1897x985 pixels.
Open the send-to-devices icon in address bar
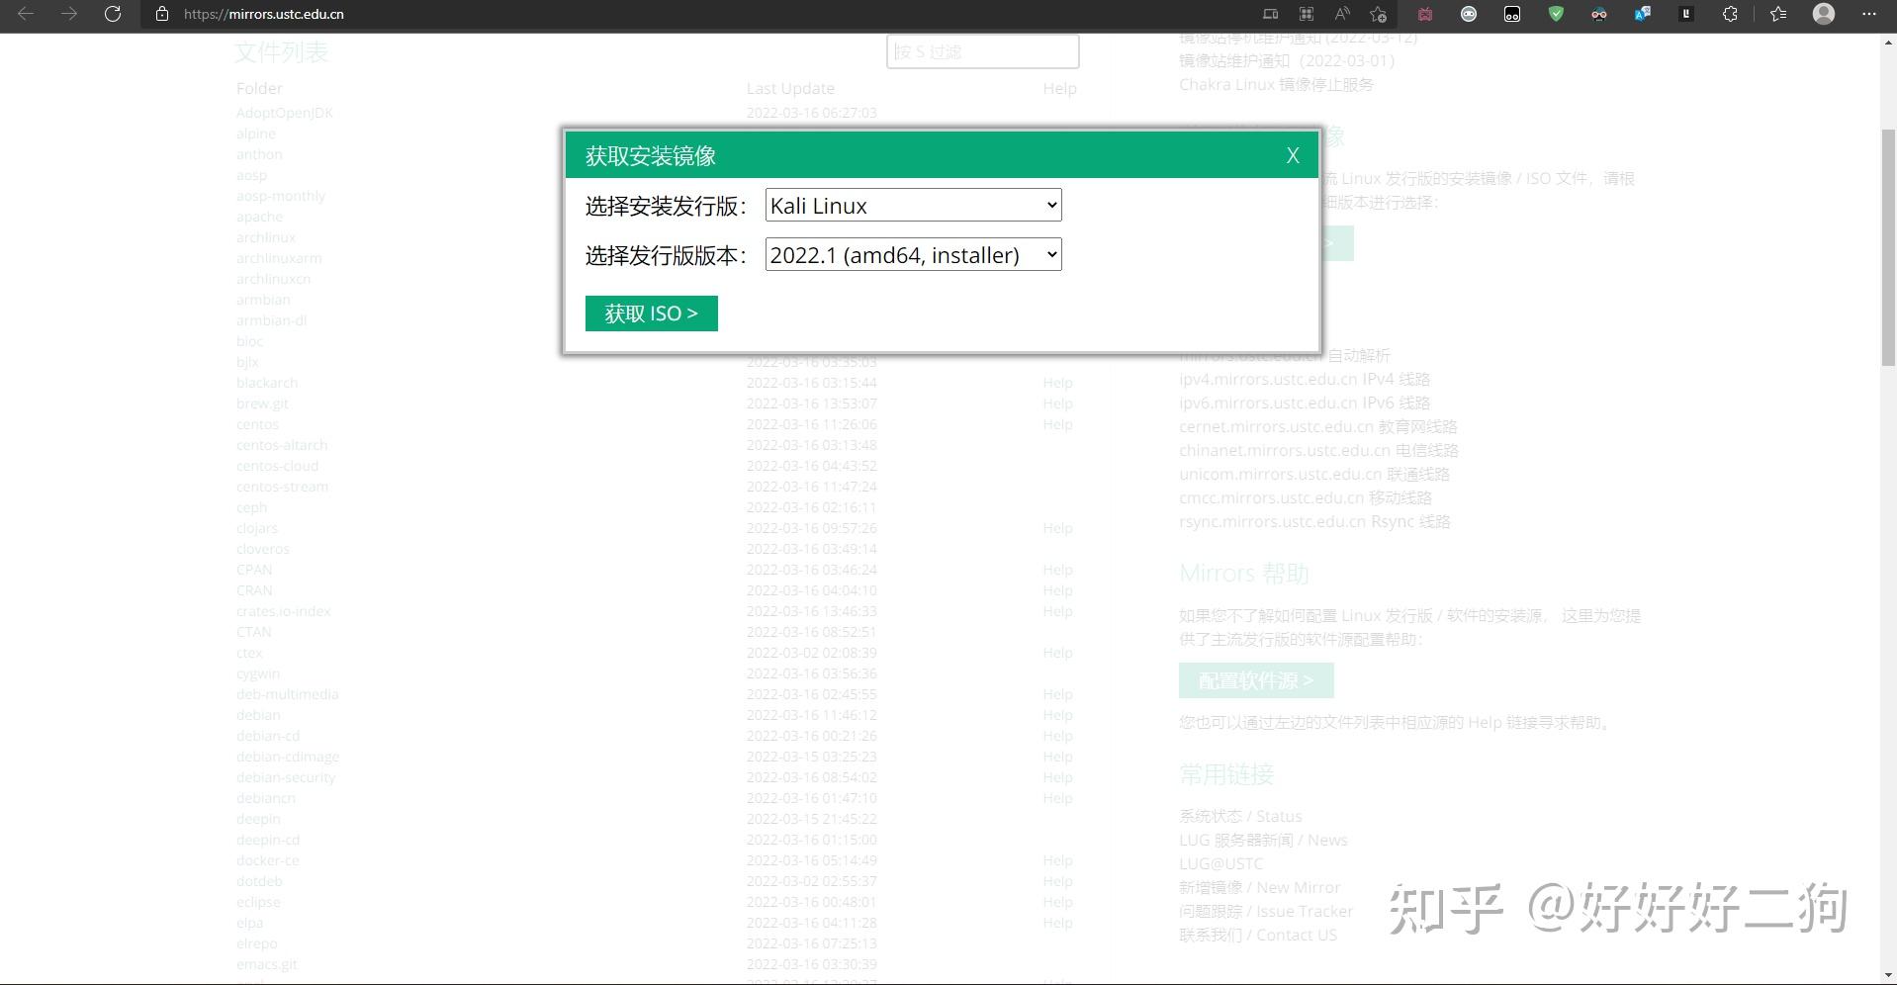point(1271,14)
